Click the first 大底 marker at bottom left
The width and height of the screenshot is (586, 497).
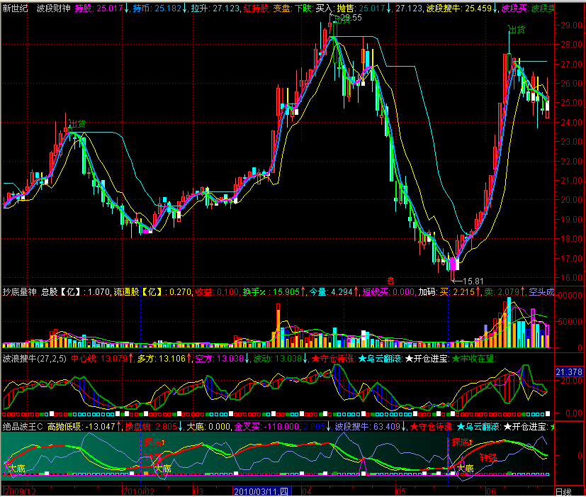tap(16, 469)
